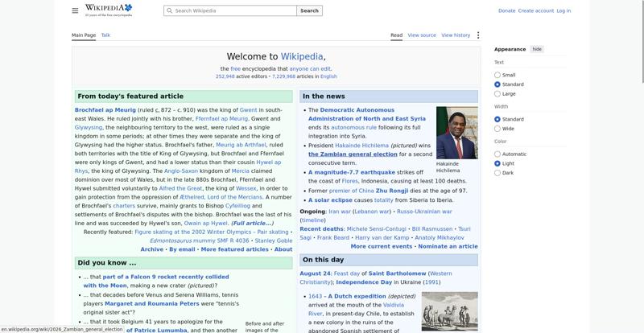Click the Full article link

[252, 224]
